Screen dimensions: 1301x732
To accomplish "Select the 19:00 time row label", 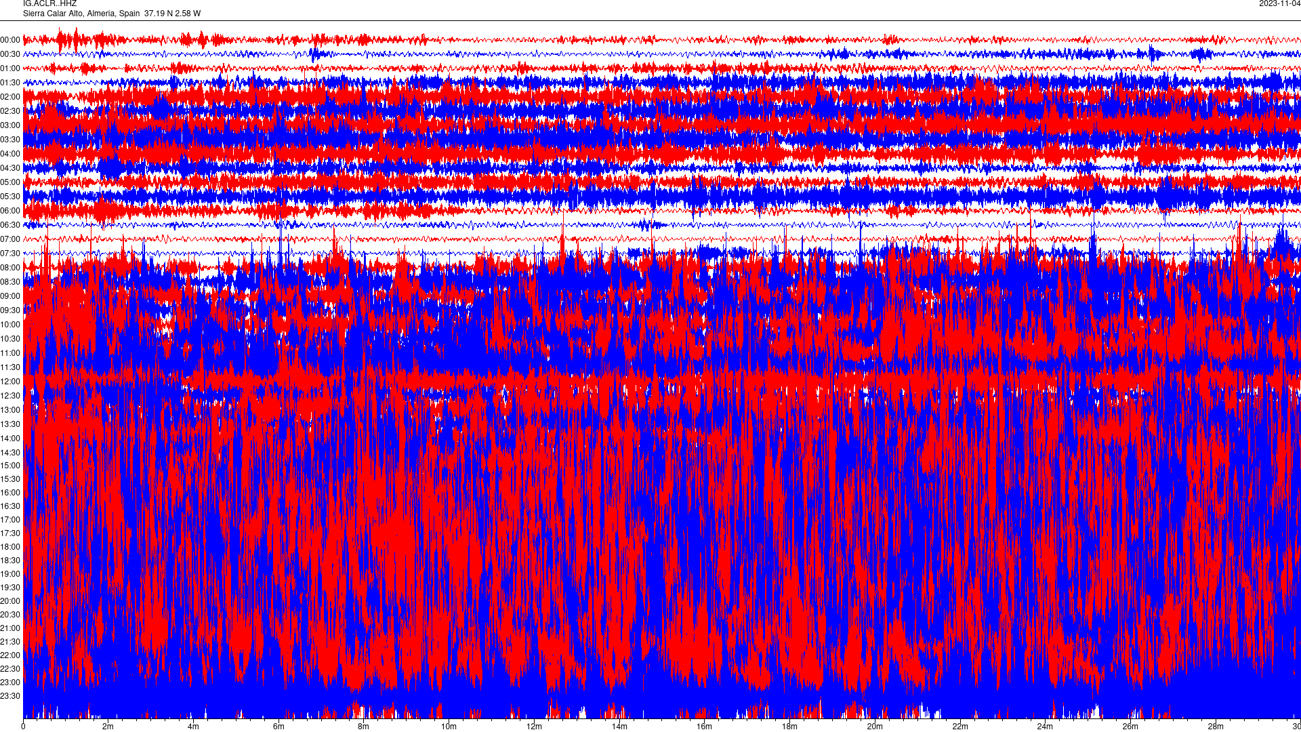I will 10,574.
